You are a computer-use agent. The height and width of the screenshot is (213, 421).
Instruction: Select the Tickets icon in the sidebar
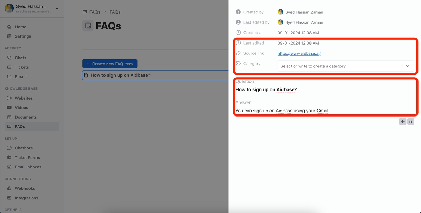pos(8,67)
